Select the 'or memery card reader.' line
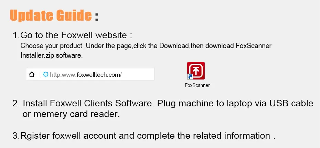The image size is (320, 148). tap(71, 114)
